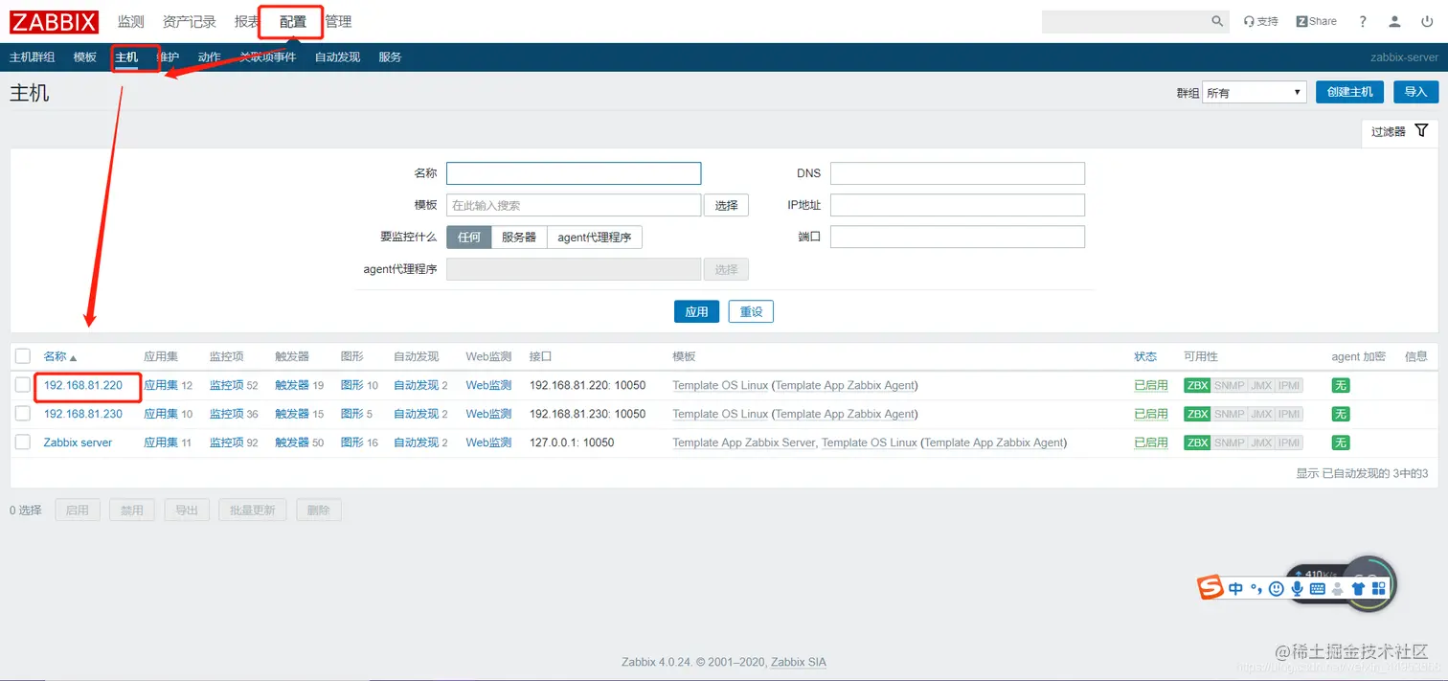Image resolution: width=1448 pixels, height=681 pixels.
Task: Click ZBX availability badge for Zabbix server
Action: coord(1197,443)
